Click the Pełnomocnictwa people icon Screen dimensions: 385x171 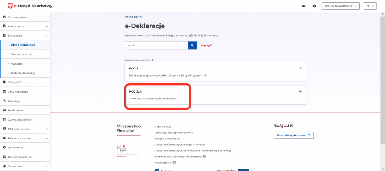tap(4, 138)
